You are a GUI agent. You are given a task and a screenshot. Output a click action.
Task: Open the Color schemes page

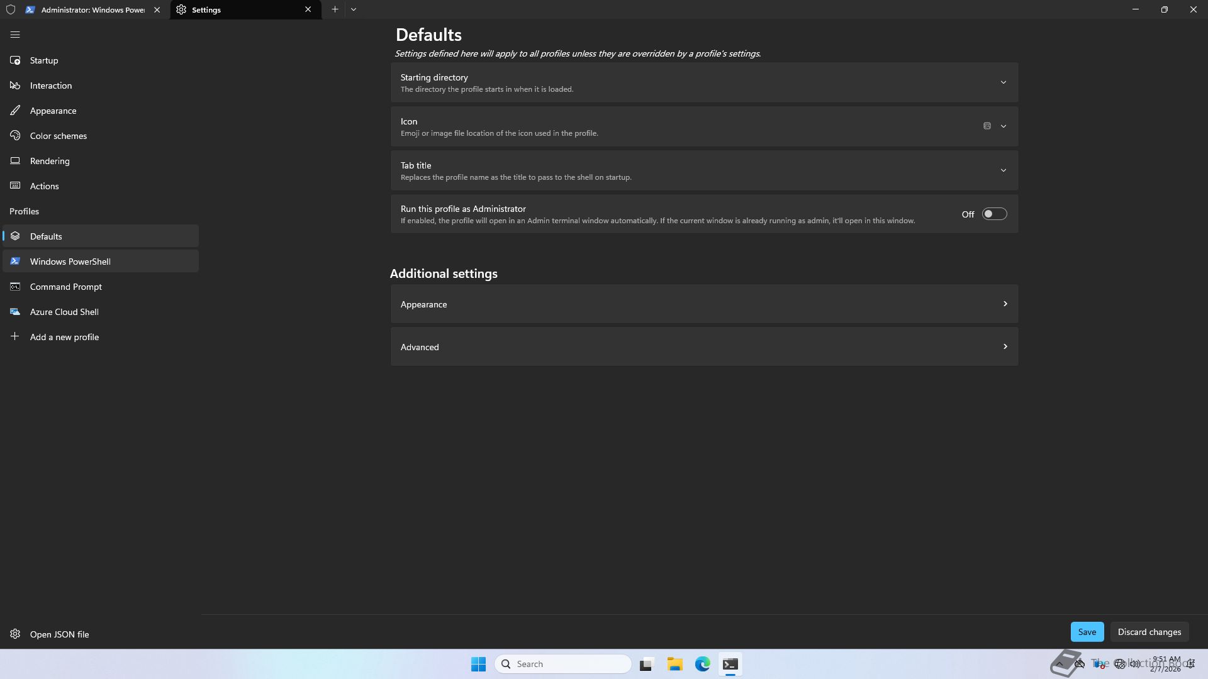(58, 136)
